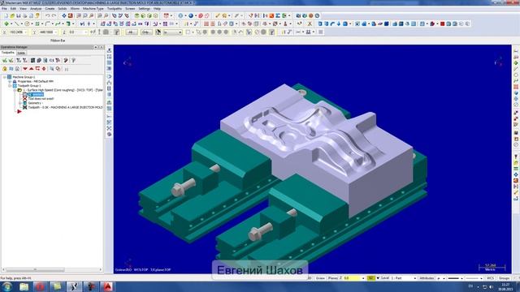This screenshot has width=520, height=292.
Task: Open the Xform menu
Action: point(75,9)
